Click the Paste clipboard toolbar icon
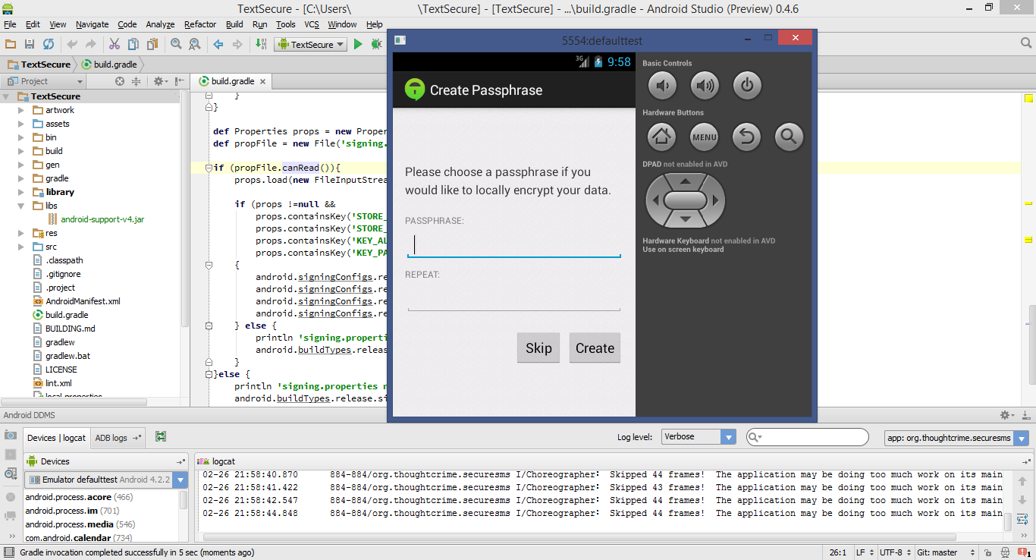Viewport: 1036px width, 560px height. [152, 45]
